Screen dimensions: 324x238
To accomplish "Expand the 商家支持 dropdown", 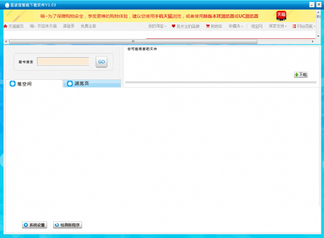I will pos(278,26).
